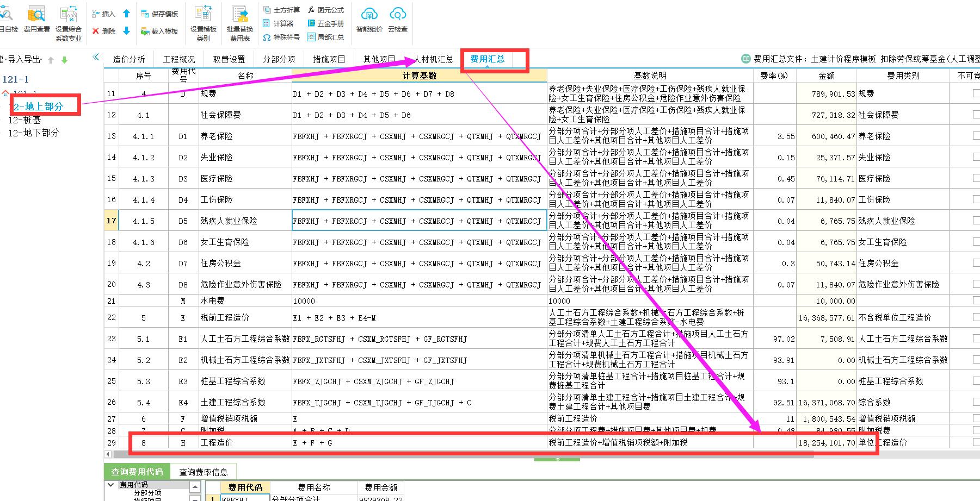
Task: Edit 计算基数 cell of 残疾人就业保险 row
Action: 419,221
